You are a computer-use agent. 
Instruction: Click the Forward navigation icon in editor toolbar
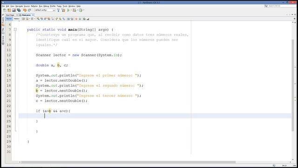[32, 19]
